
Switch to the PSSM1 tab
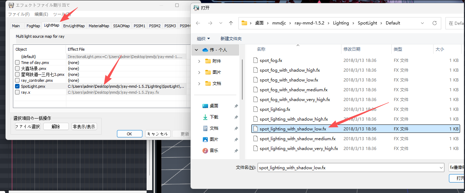pos(140,26)
